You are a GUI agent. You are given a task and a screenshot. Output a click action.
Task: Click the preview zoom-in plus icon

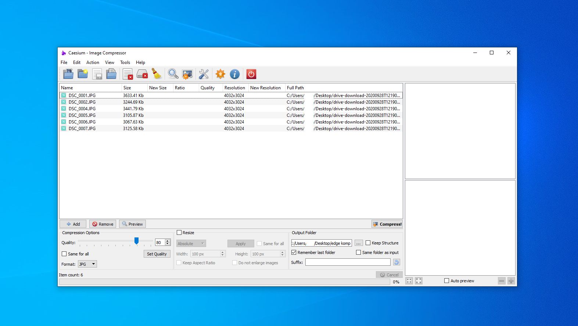click(511, 281)
